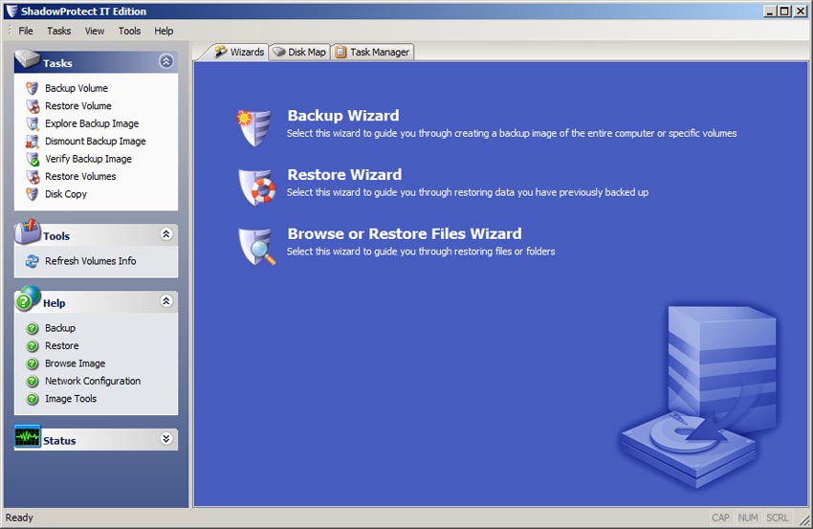The width and height of the screenshot is (813, 529).
Task: Click the Tools panel toolbox icon
Action: tap(28, 231)
